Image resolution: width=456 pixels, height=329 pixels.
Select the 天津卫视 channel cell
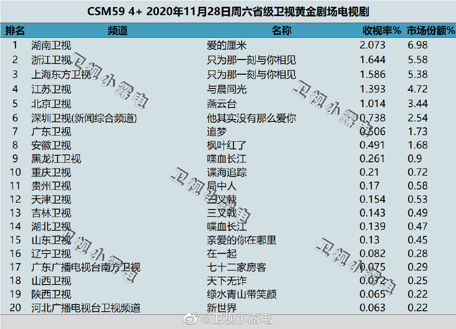click(x=51, y=199)
